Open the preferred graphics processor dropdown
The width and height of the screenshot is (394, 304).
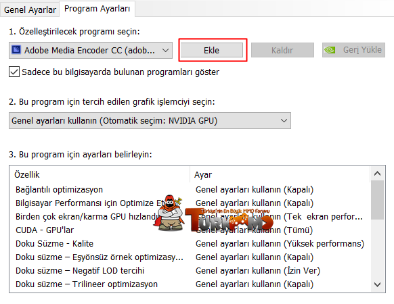(x=150, y=121)
